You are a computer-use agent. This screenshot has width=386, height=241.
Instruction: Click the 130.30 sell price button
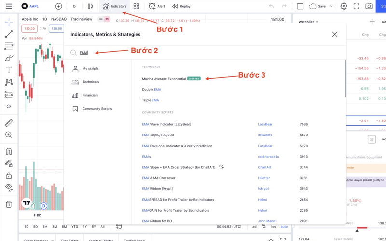pyautogui.click(x=29, y=28)
